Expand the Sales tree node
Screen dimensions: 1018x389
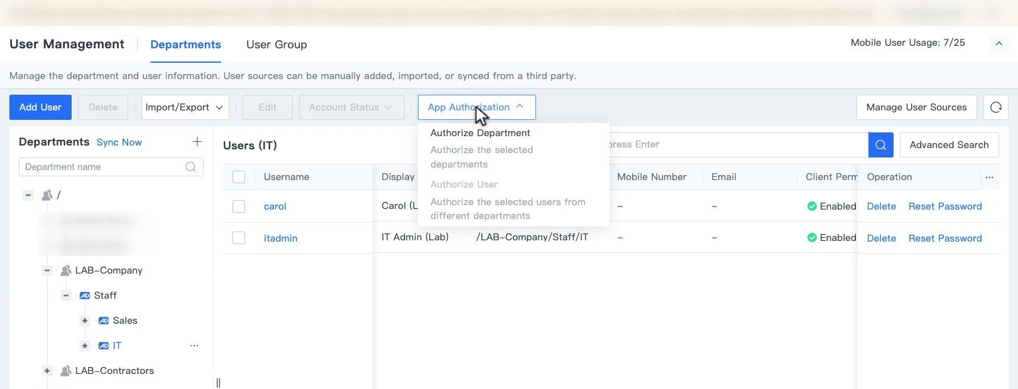click(x=85, y=321)
